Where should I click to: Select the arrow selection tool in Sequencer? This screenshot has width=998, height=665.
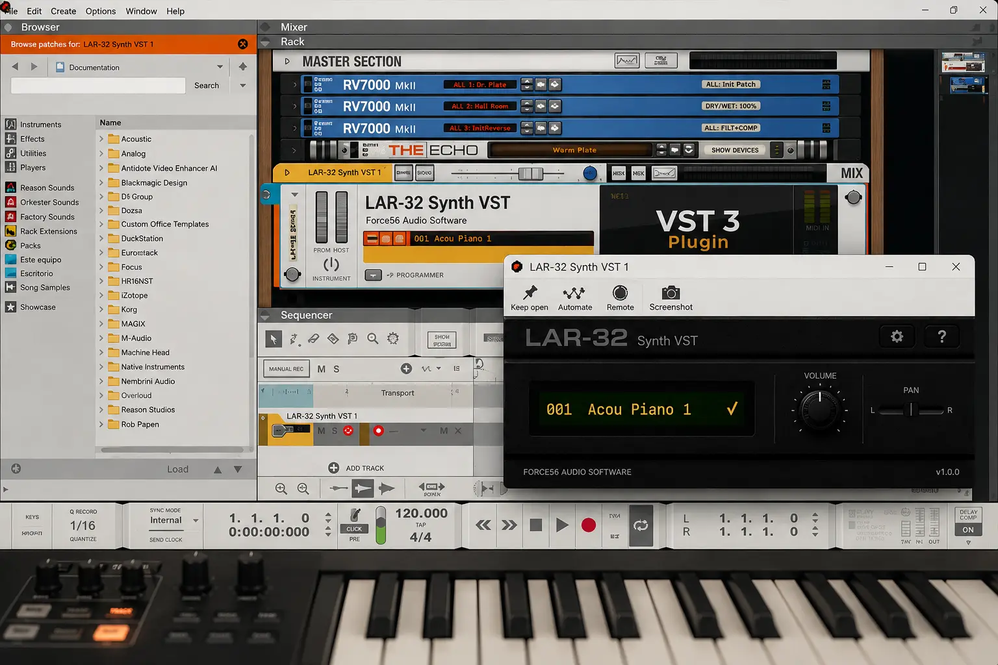click(274, 338)
